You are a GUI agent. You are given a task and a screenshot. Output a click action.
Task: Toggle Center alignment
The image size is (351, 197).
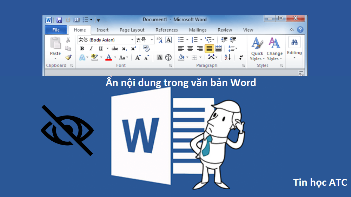[x=190, y=49]
